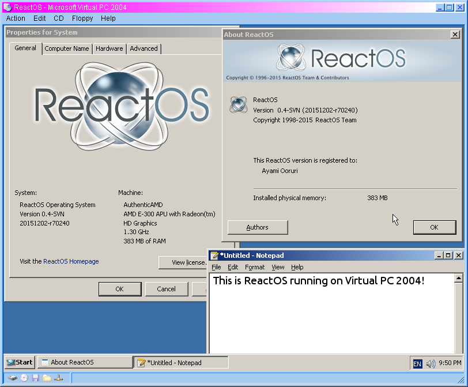Click the Notepad scrollbar up arrow
The height and width of the screenshot is (387, 468).
click(x=458, y=279)
